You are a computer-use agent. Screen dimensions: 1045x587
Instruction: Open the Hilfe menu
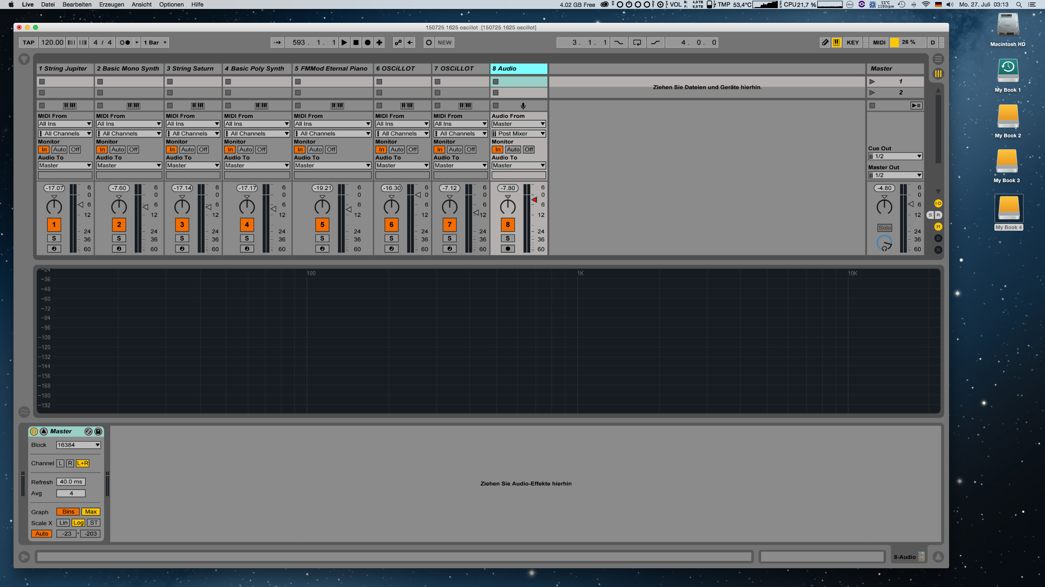point(198,4)
